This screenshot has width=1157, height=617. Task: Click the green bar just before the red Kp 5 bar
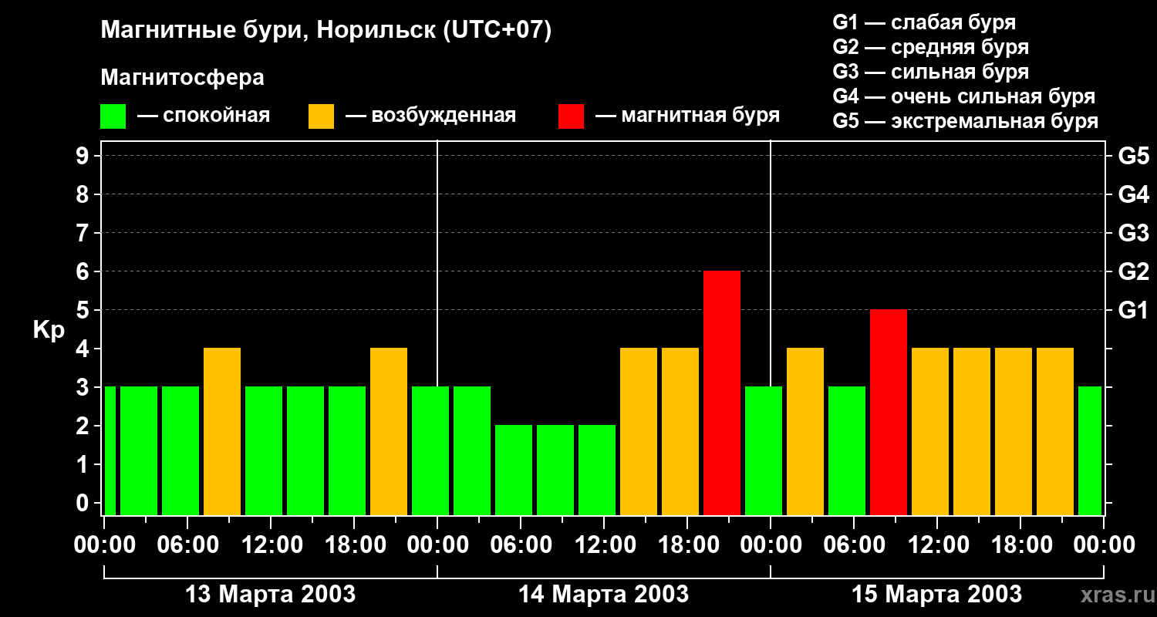[x=847, y=451]
